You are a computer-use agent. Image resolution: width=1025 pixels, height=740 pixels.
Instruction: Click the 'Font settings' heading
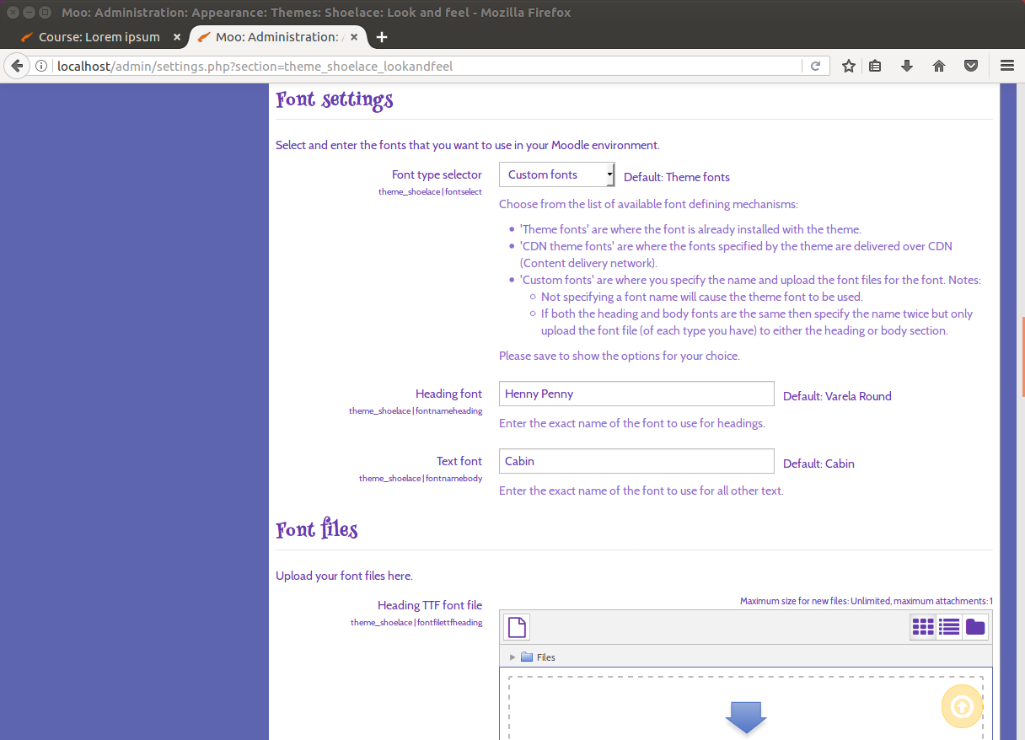335,99
